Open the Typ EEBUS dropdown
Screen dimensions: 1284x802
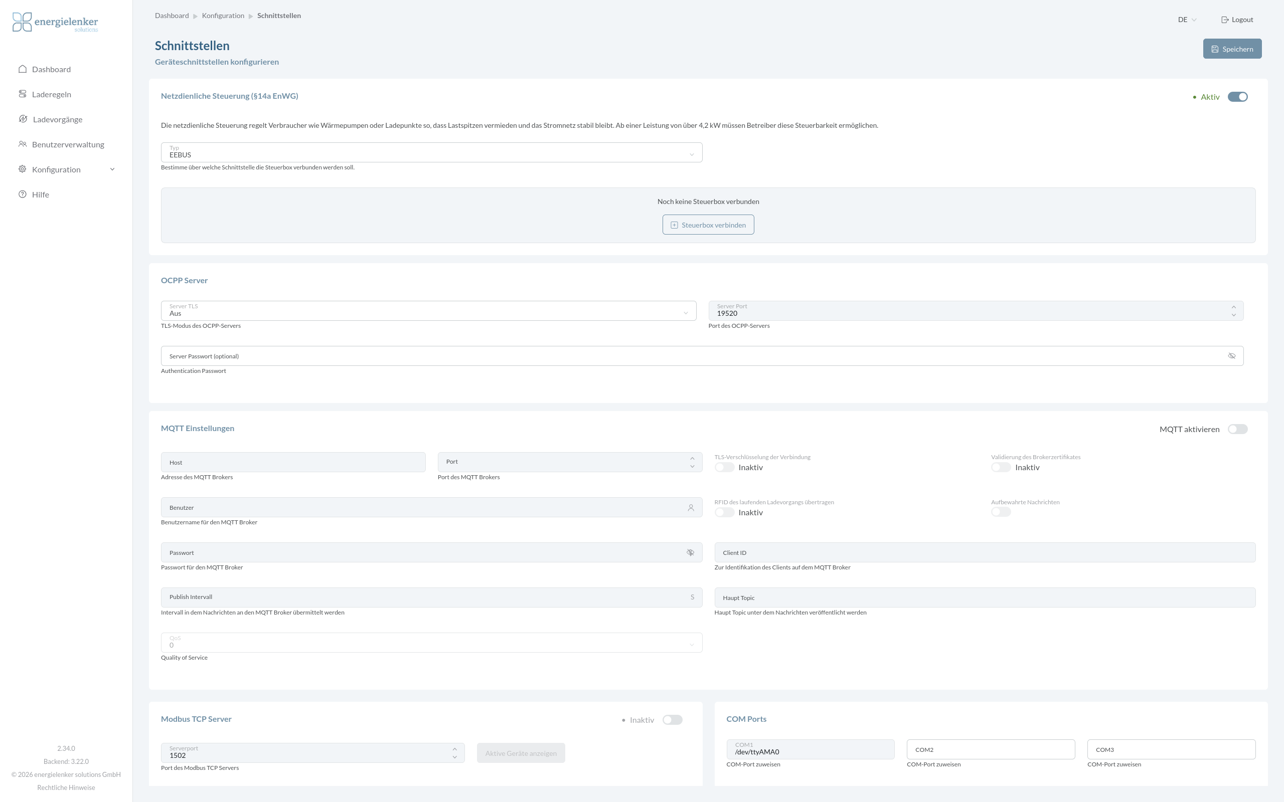click(431, 152)
